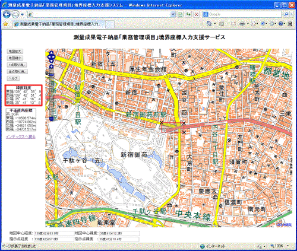Open a new blank tab
The width and height of the screenshot is (297, 251).
[110, 24]
